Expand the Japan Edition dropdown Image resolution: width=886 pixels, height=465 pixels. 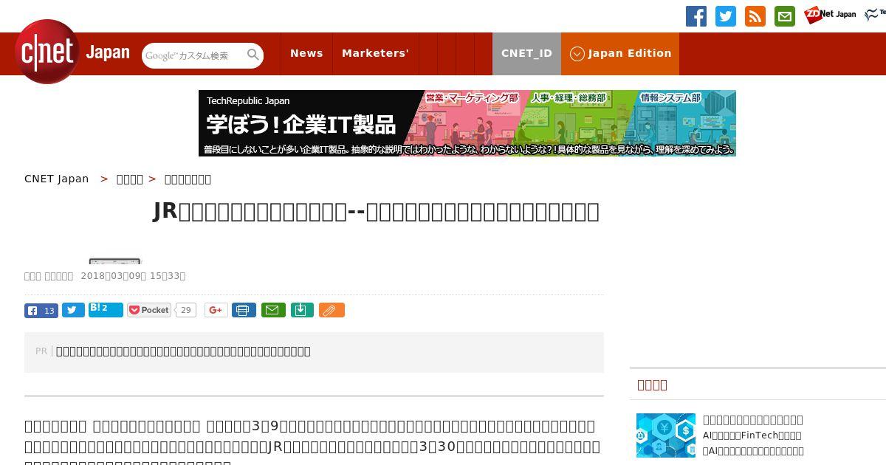click(x=620, y=53)
